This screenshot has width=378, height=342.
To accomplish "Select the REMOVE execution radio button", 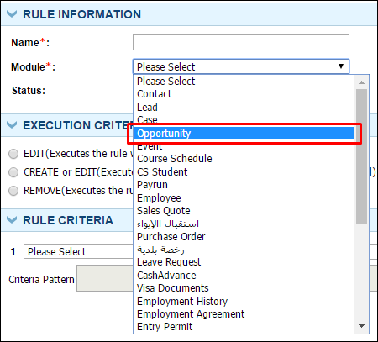I will [x=13, y=191].
